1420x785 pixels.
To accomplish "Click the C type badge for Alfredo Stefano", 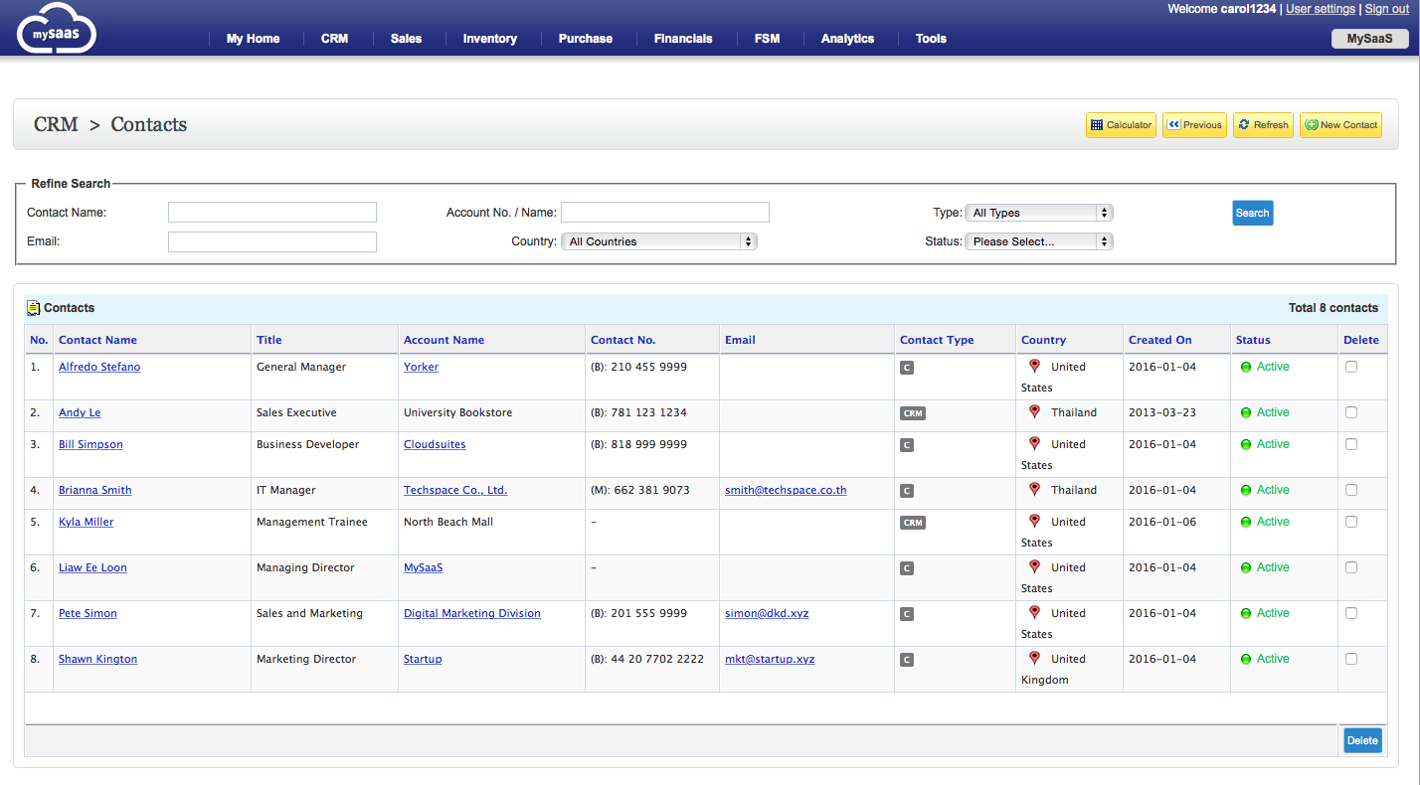I will (x=906, y=368).
